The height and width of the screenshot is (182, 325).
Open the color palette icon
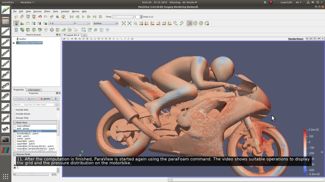63,17
